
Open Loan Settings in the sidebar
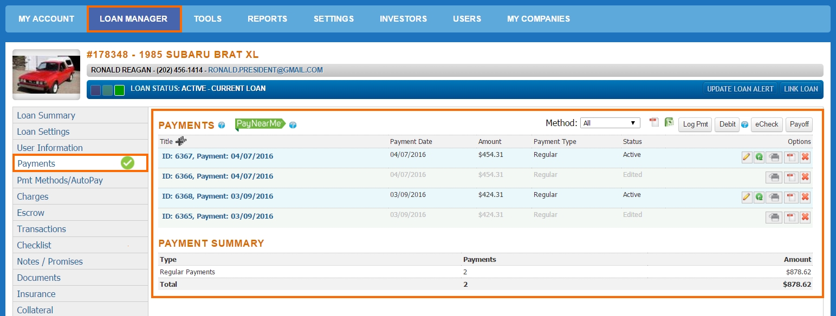[80, 131]
